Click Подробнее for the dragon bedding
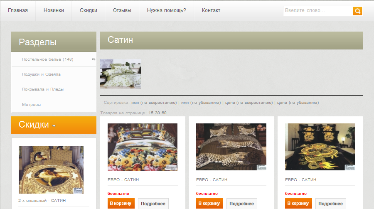Screen dimensions: 374x209 (x=330, y=204)
